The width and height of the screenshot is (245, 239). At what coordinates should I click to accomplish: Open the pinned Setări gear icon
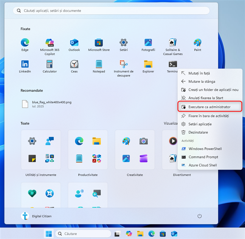[x=124, y=45]
